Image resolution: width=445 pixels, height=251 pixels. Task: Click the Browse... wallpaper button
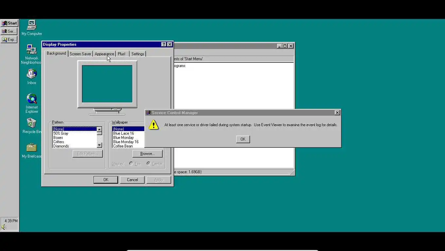pos(147,154)
